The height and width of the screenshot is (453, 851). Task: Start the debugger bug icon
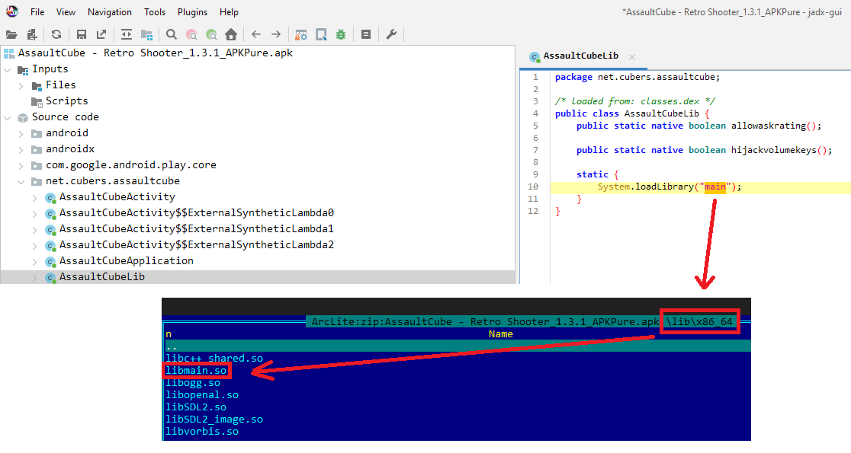341,35
